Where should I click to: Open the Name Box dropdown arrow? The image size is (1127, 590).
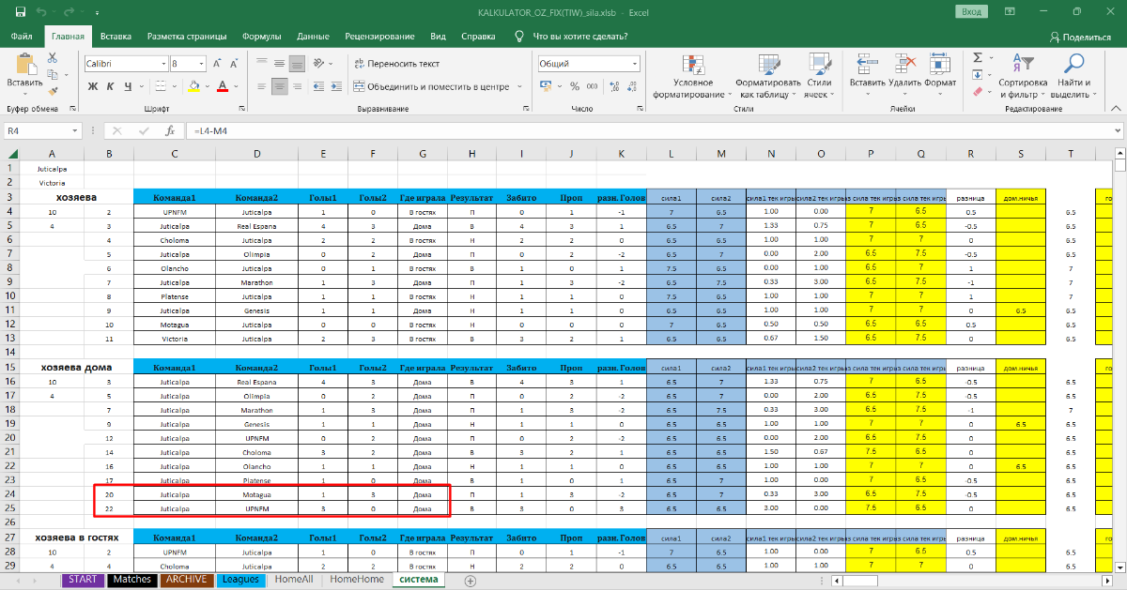pyautogui.click(x=75, y=131)
